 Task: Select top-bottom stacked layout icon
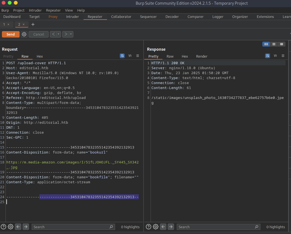click(x=274, y=44)
